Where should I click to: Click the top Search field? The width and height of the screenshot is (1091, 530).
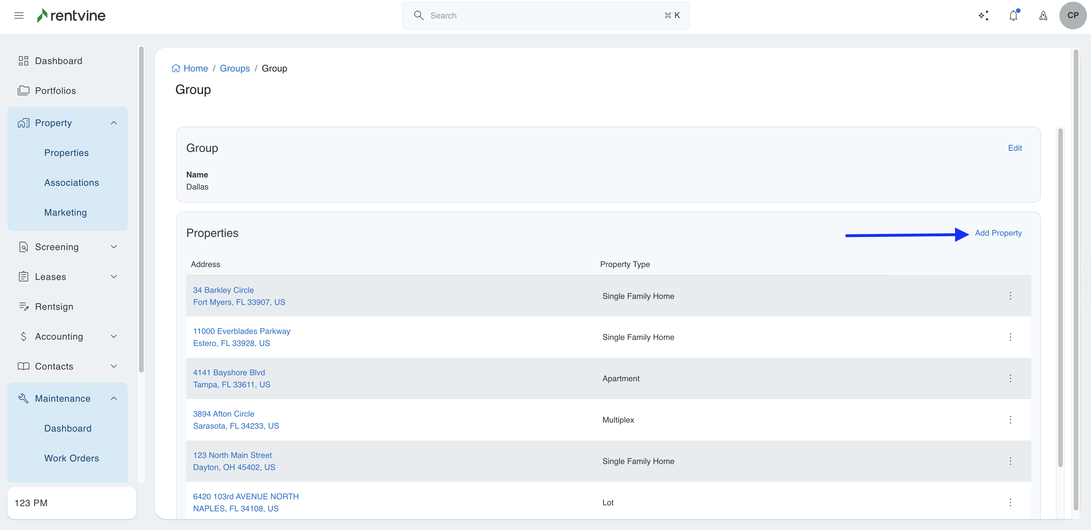[545, 16]
